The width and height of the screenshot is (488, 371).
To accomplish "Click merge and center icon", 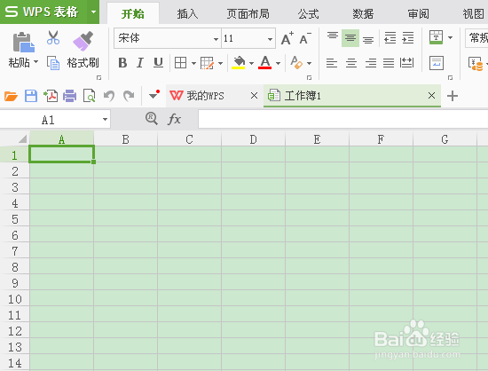I will coord(436,37).
